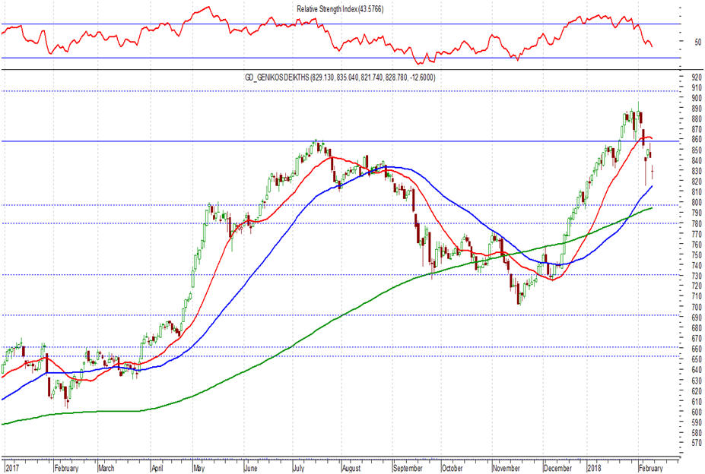Select the June month label on axis
Image resolution: width=705 pixels, height=474 pixels.
[251, 468]
